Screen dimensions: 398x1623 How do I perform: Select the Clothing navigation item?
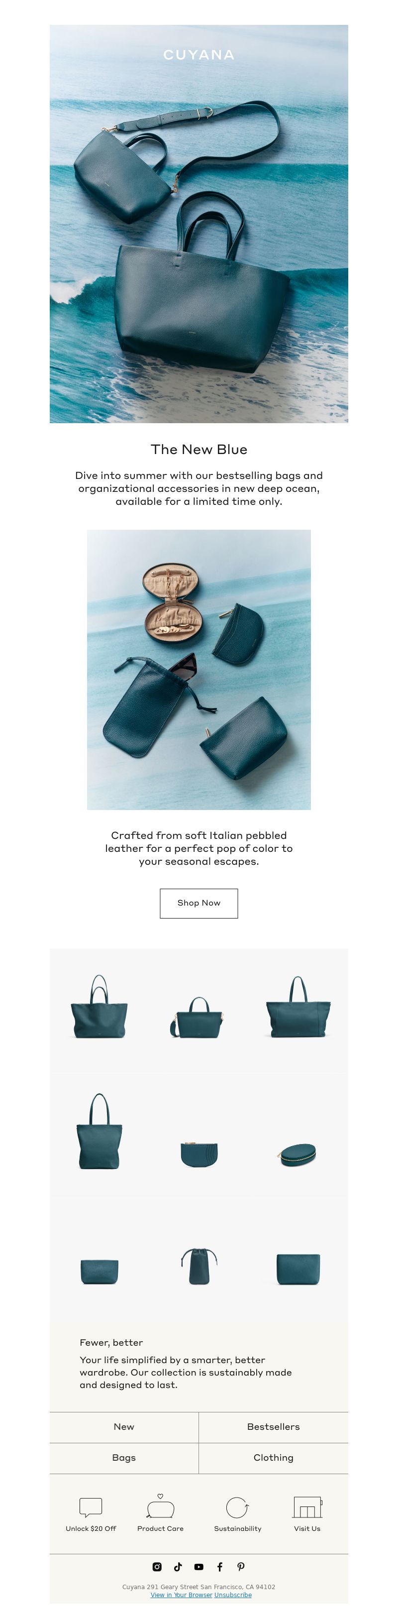(273, 1458)
